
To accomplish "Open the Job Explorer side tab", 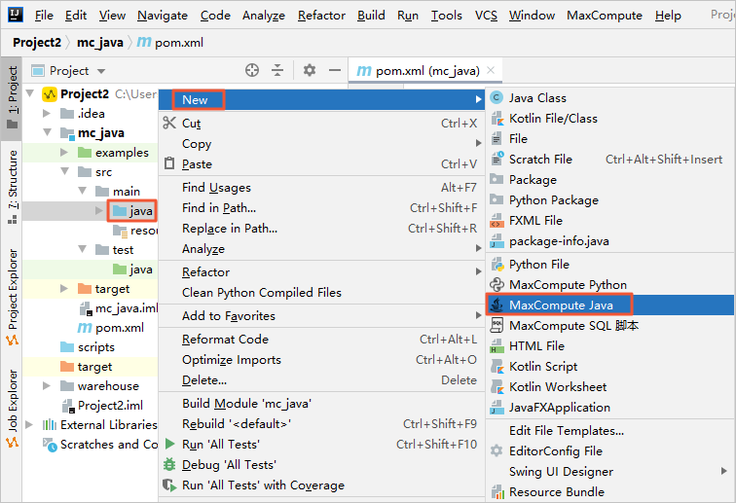I will pos(12,409).
